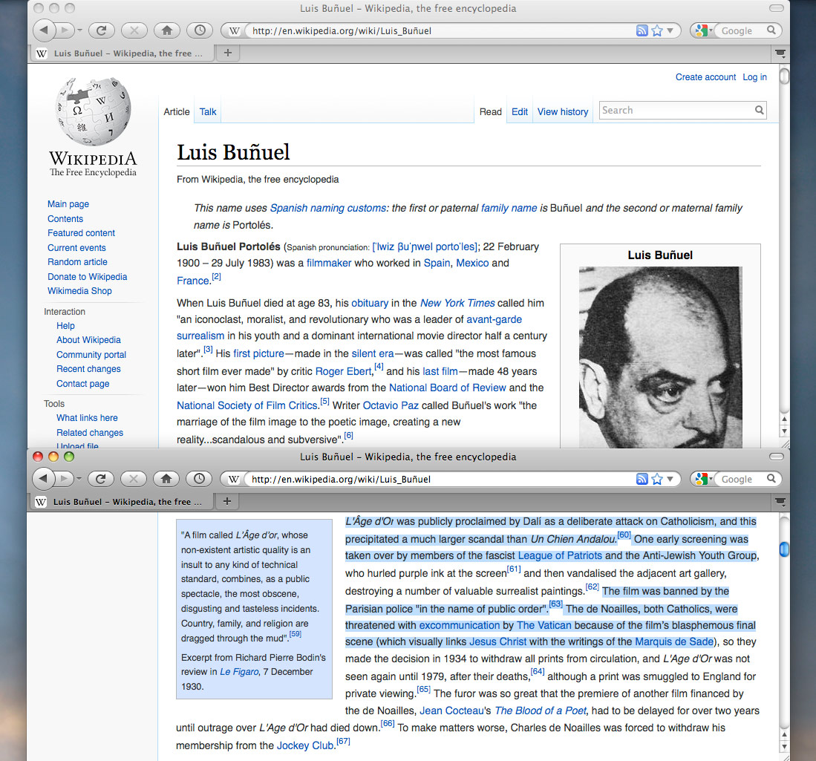Open What links here link
The image size is (816, 761).
pyautogui.click(x=87, y=418)
